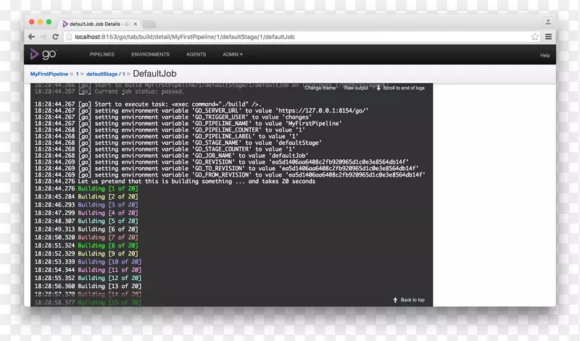Go to the AGENTS tab

tap(196, 55)
